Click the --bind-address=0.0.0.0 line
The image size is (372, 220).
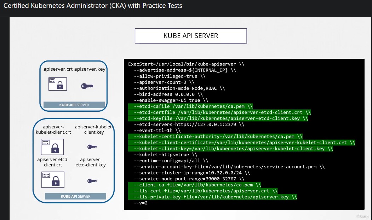pyautogui.click(x=168, y=94)
